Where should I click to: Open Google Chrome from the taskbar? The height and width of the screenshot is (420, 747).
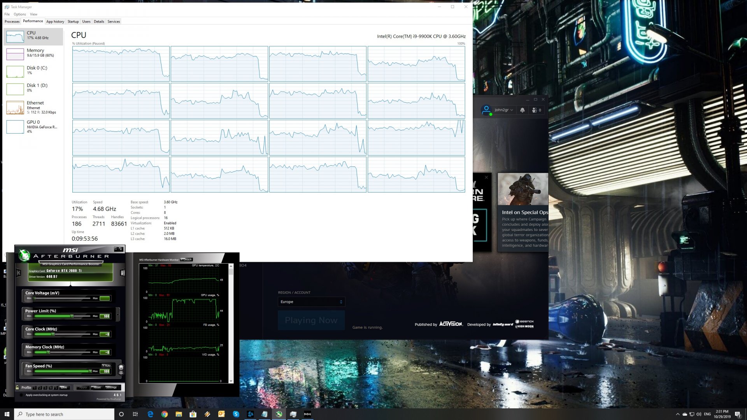point(165,414)
